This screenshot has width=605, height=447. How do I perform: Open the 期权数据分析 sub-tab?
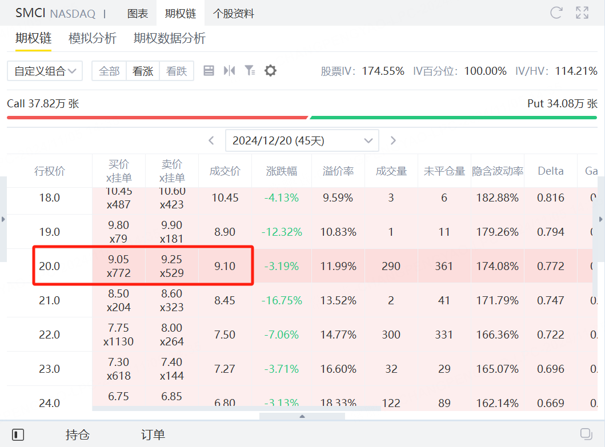(169, 38)
